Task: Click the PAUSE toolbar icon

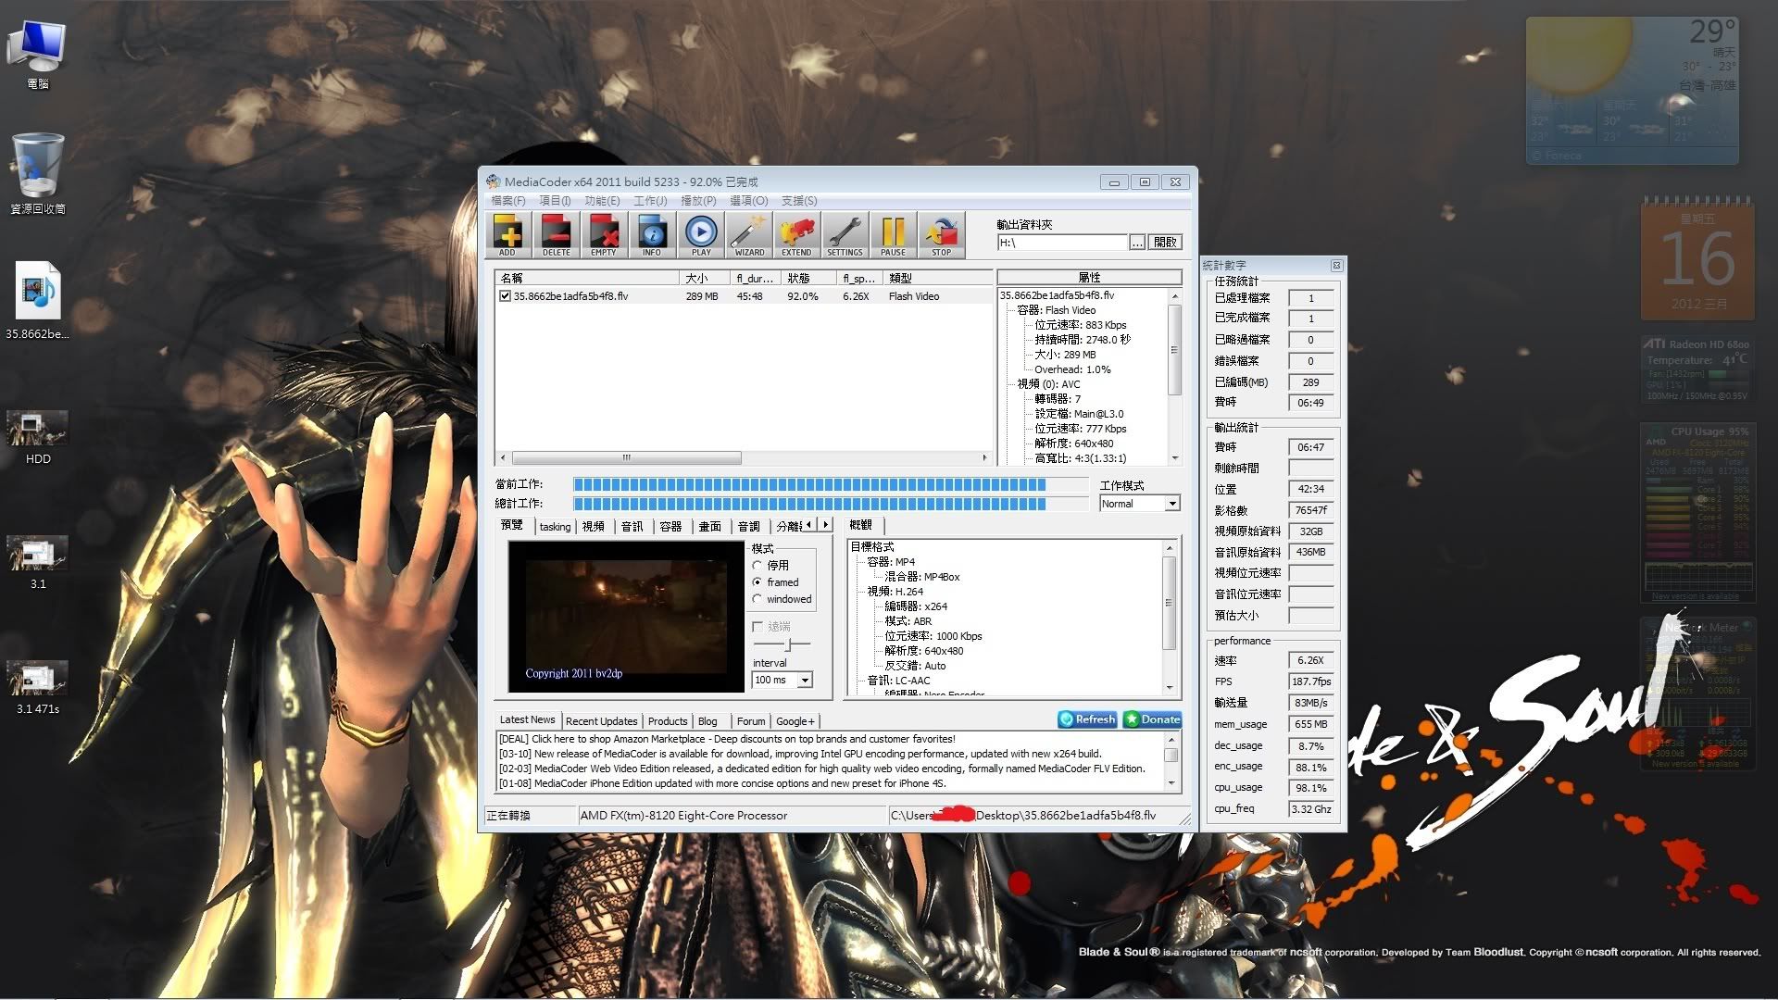Action: click(893, 234)
